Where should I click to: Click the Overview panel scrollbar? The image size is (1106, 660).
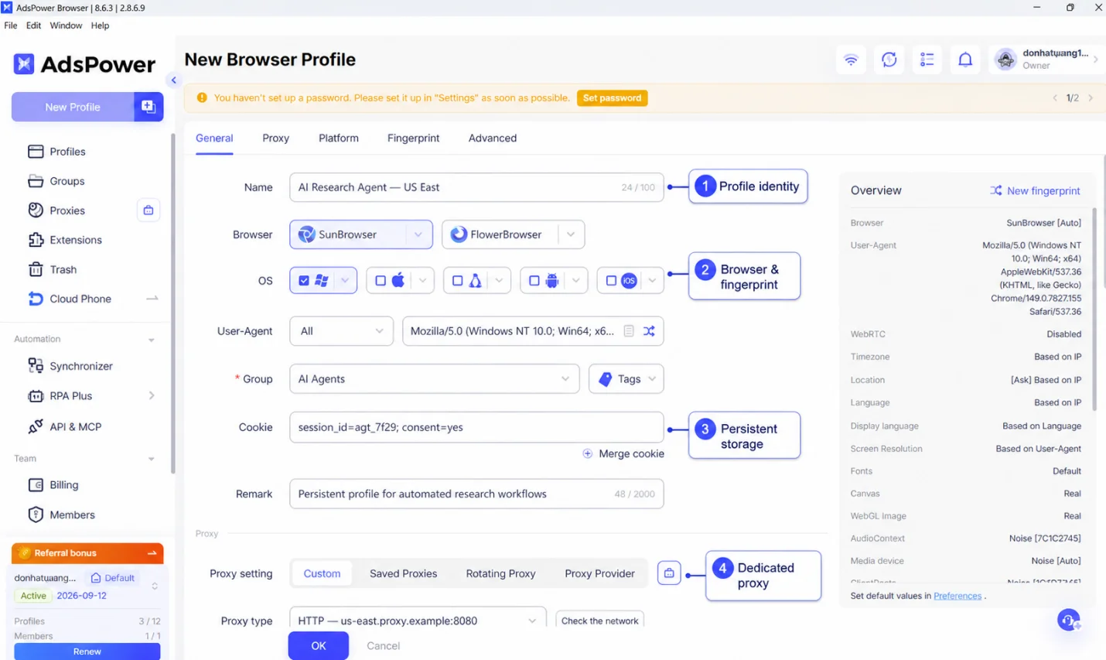[x=1094, y=308]
